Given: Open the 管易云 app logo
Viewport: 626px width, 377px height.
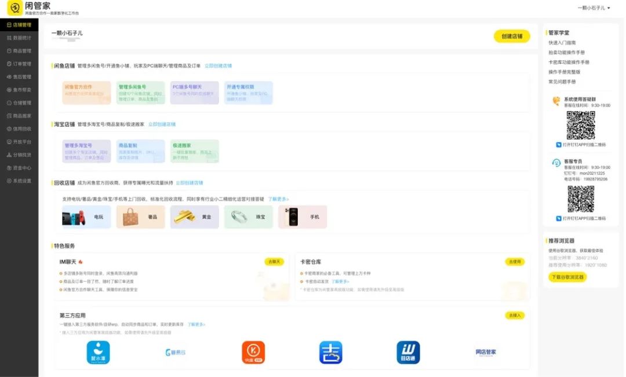Looking at the screenshot, I should [x=176, y=352].
